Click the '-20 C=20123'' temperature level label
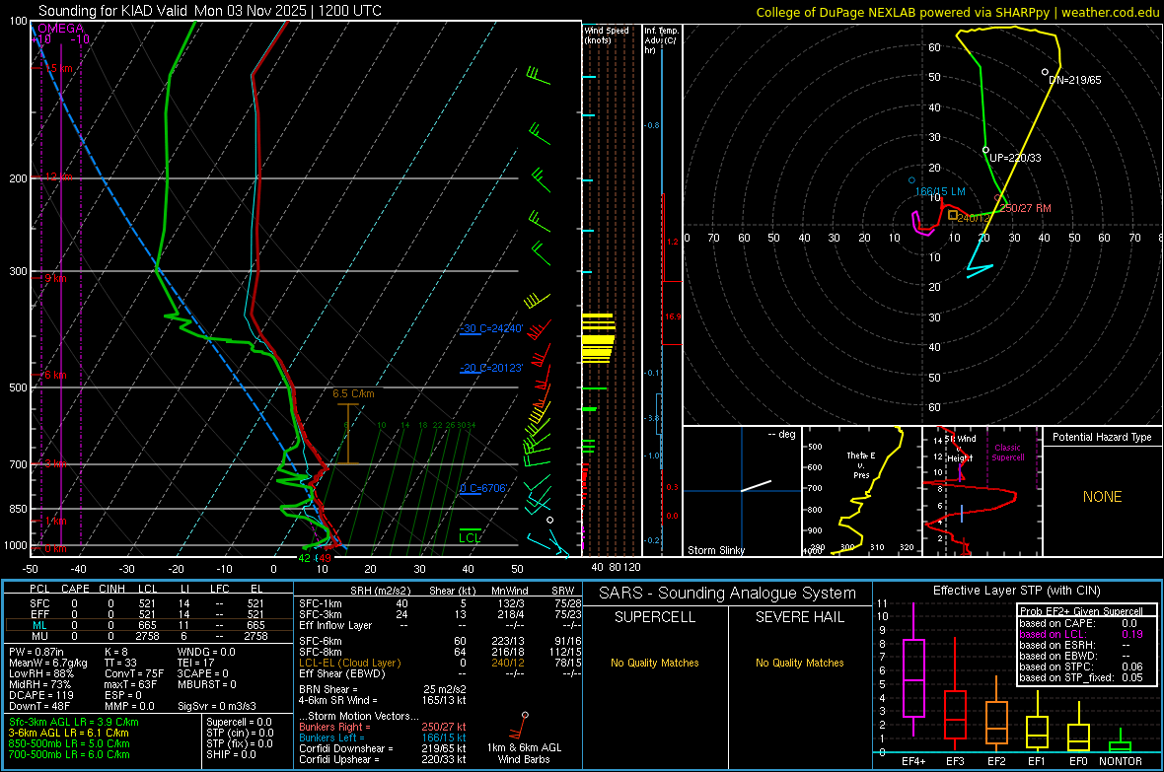 point(491,368)
